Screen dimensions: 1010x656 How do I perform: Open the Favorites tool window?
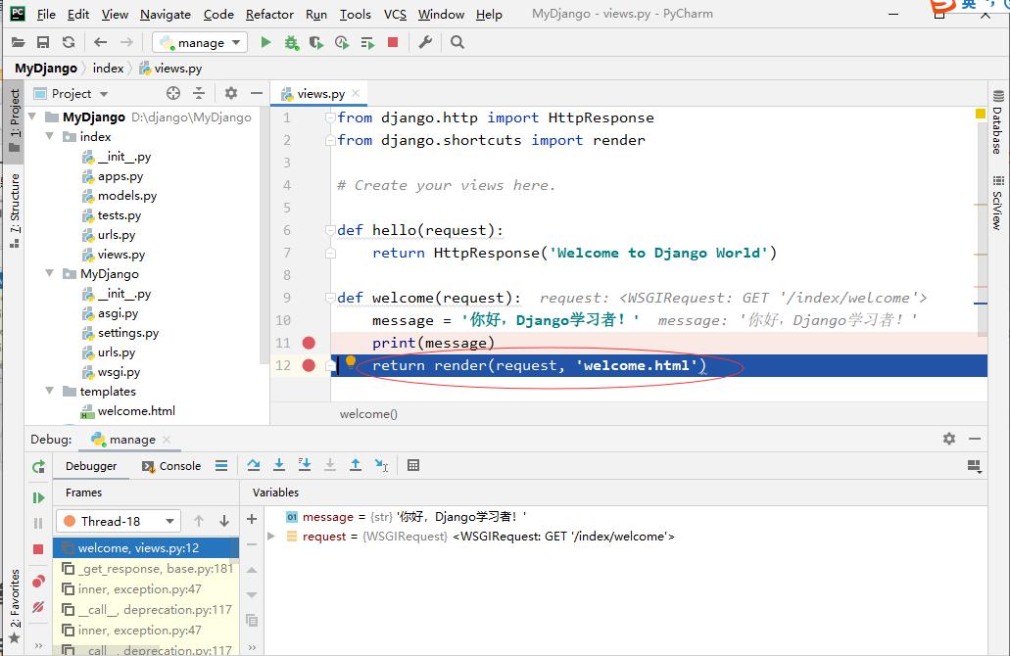tap(14, 606)
